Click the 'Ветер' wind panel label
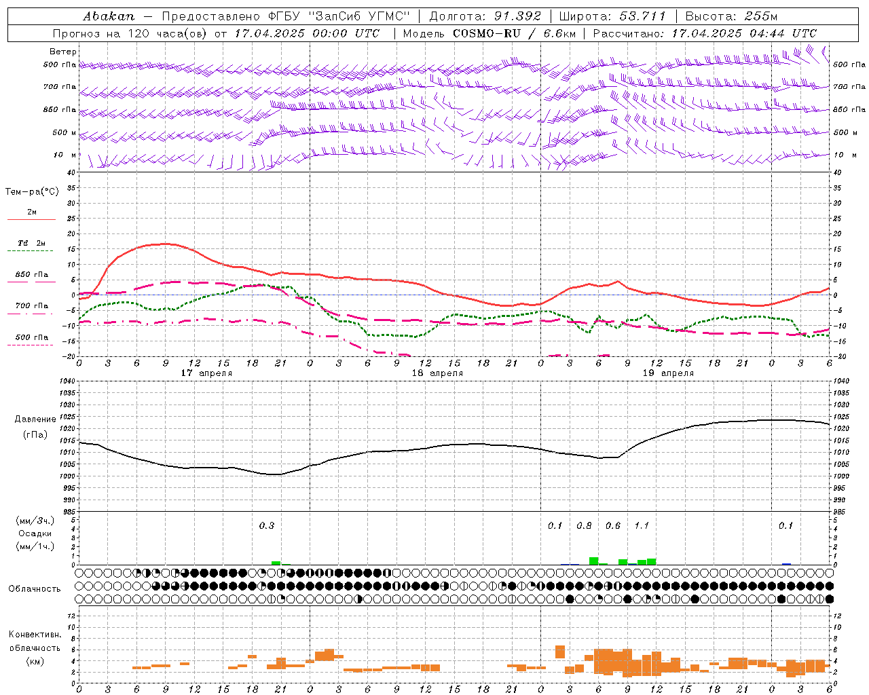The image size is (869, 695). (63, 52)
